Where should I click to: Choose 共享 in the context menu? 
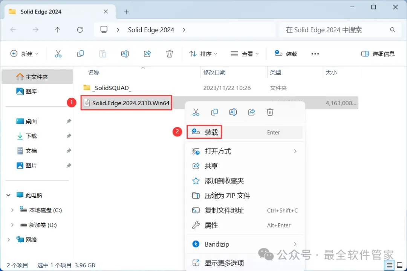point(245,166)
